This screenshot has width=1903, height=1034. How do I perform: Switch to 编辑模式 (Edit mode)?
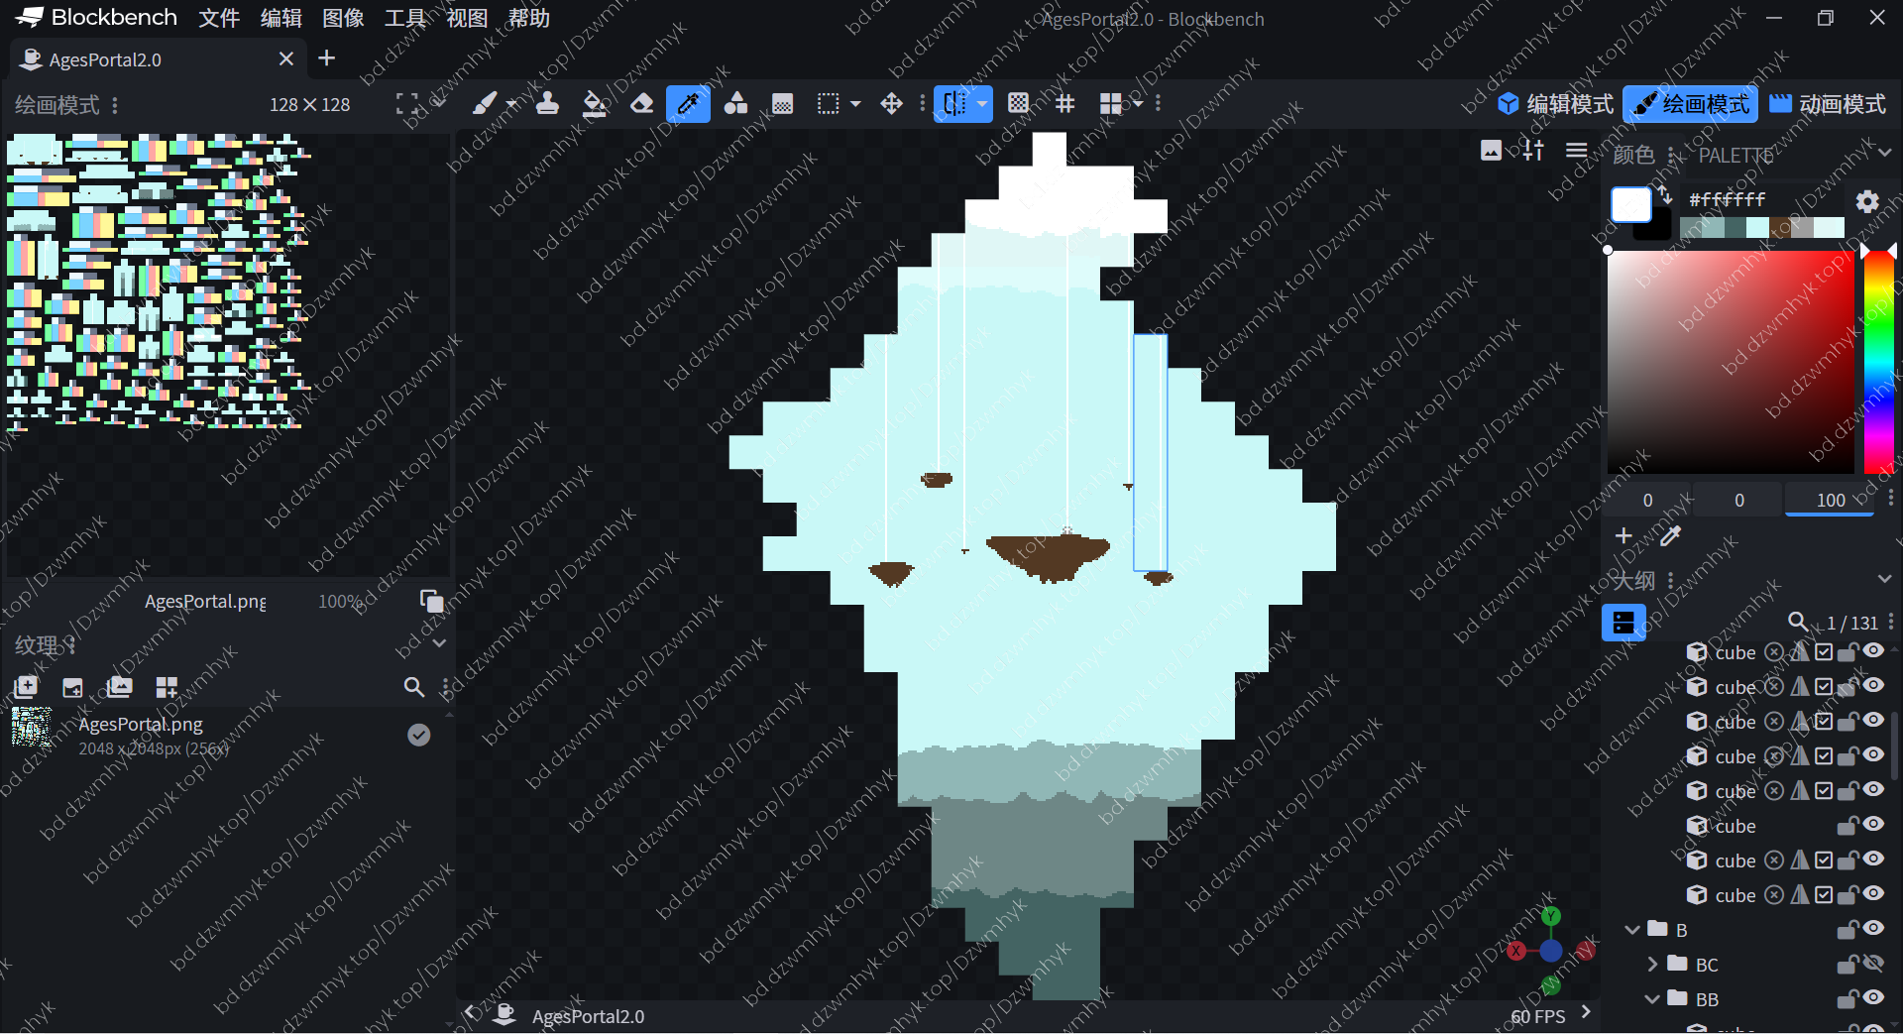coord(1555,104)
